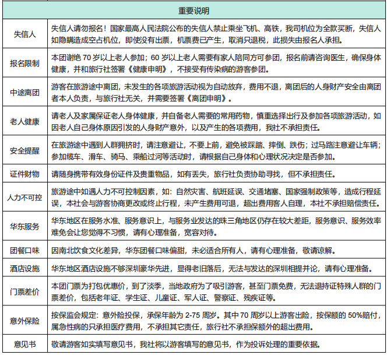The height and width of the screenshot is (355, 387).
Task: Click the text starting 请随身携带有效身份证件
Action: pyautogui.click(x=193, y=174)
